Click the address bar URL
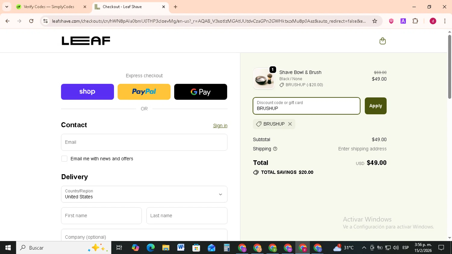The height and width of the screenshot is (254, 452). coord(209,21)
